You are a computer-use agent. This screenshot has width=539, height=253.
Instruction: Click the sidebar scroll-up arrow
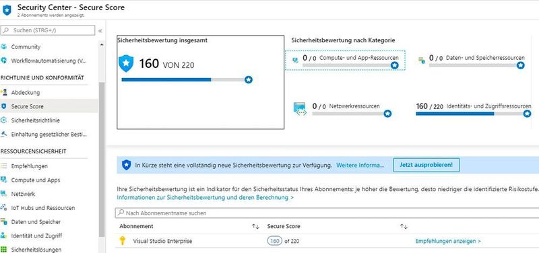[x=102, y=44]
